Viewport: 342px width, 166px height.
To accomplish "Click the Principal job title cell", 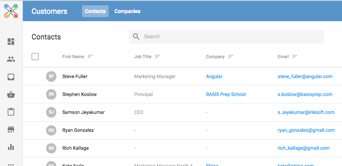I will (143, 94).
